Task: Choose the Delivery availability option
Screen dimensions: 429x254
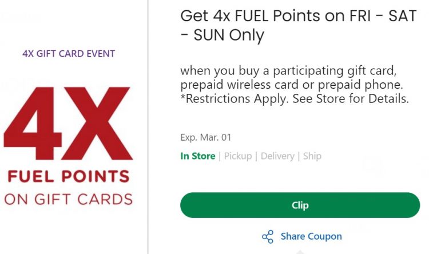Action: (x=277, y=156)
